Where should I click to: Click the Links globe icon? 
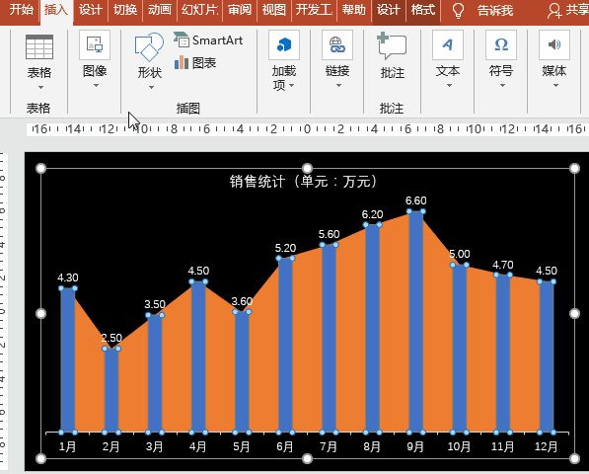[337, 45]
